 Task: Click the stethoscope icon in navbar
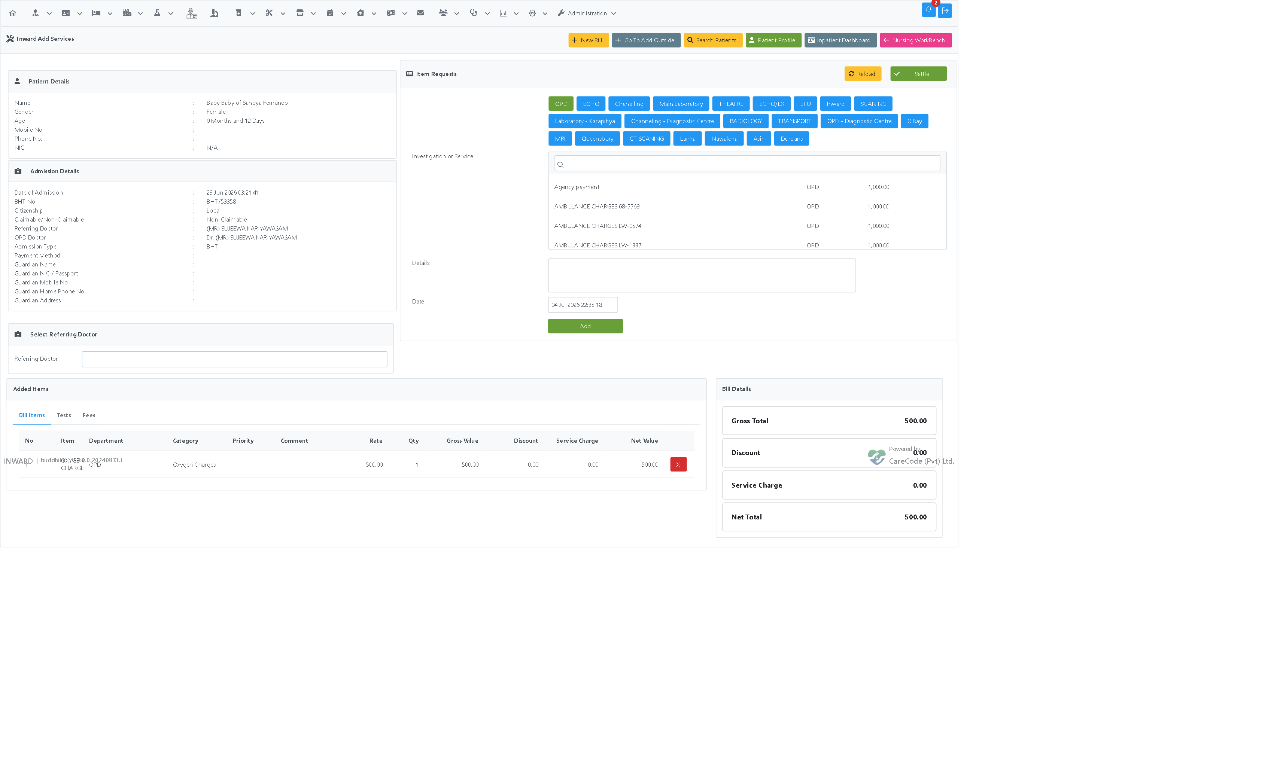point(474,13)
